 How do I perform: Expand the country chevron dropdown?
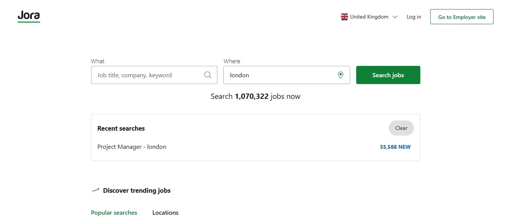coord(395,17)
